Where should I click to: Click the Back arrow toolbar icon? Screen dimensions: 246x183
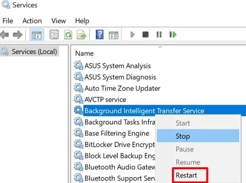click(5, 34)
